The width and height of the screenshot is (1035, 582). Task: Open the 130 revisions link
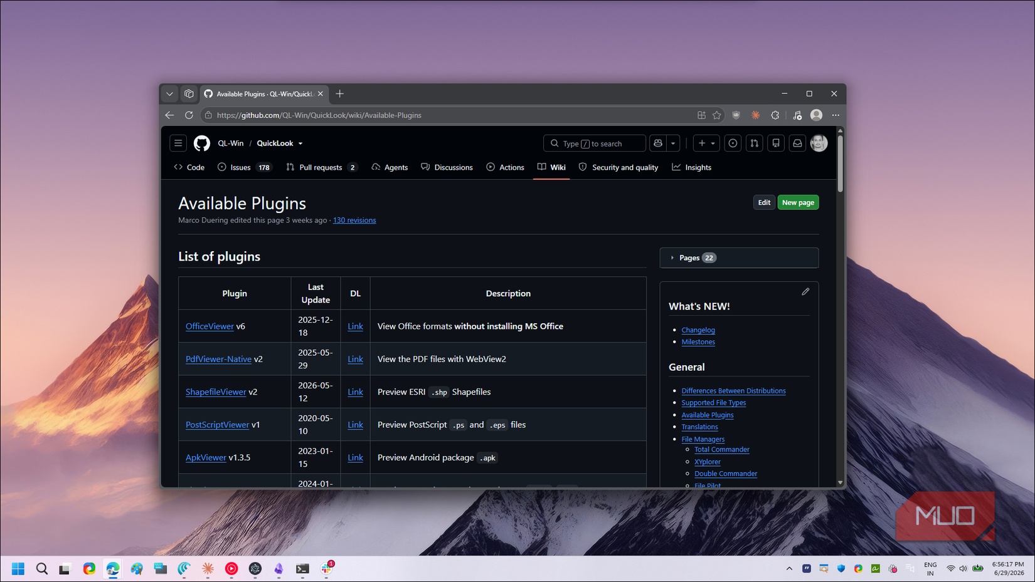(x=354, y=220)
